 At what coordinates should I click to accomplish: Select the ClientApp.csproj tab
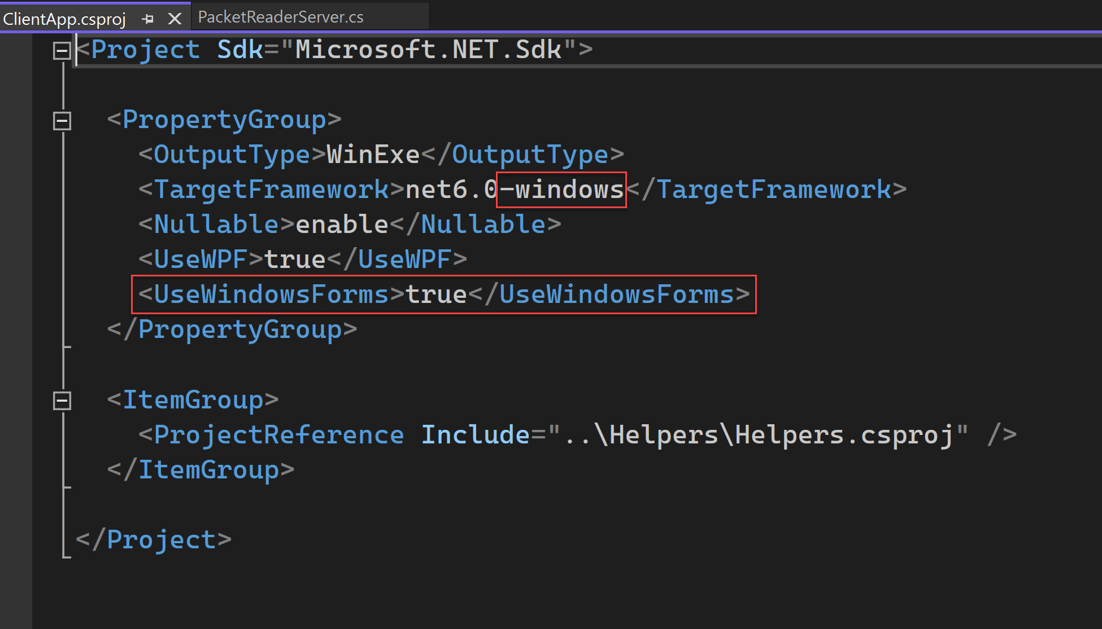(64, 17)
